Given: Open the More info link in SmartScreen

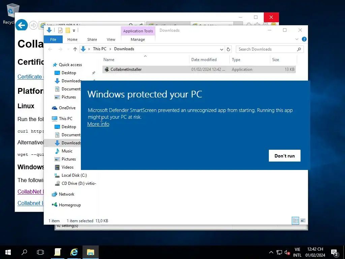Looking at the screenshot, I should [98, 124].
